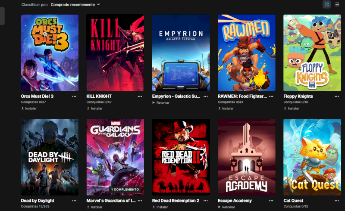Open the Floppy Knights cover art
This screenshot has height=211, width=345.
[x=312, y=53]
